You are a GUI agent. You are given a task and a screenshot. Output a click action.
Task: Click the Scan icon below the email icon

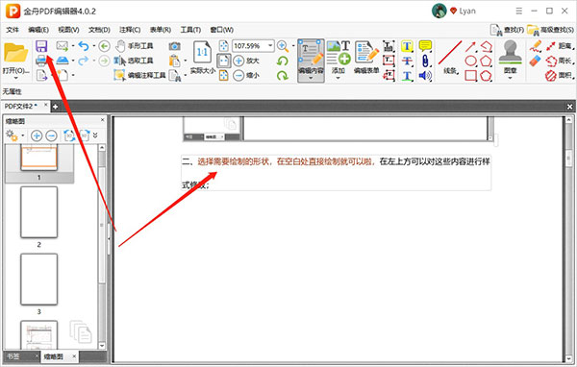[63, 61]
